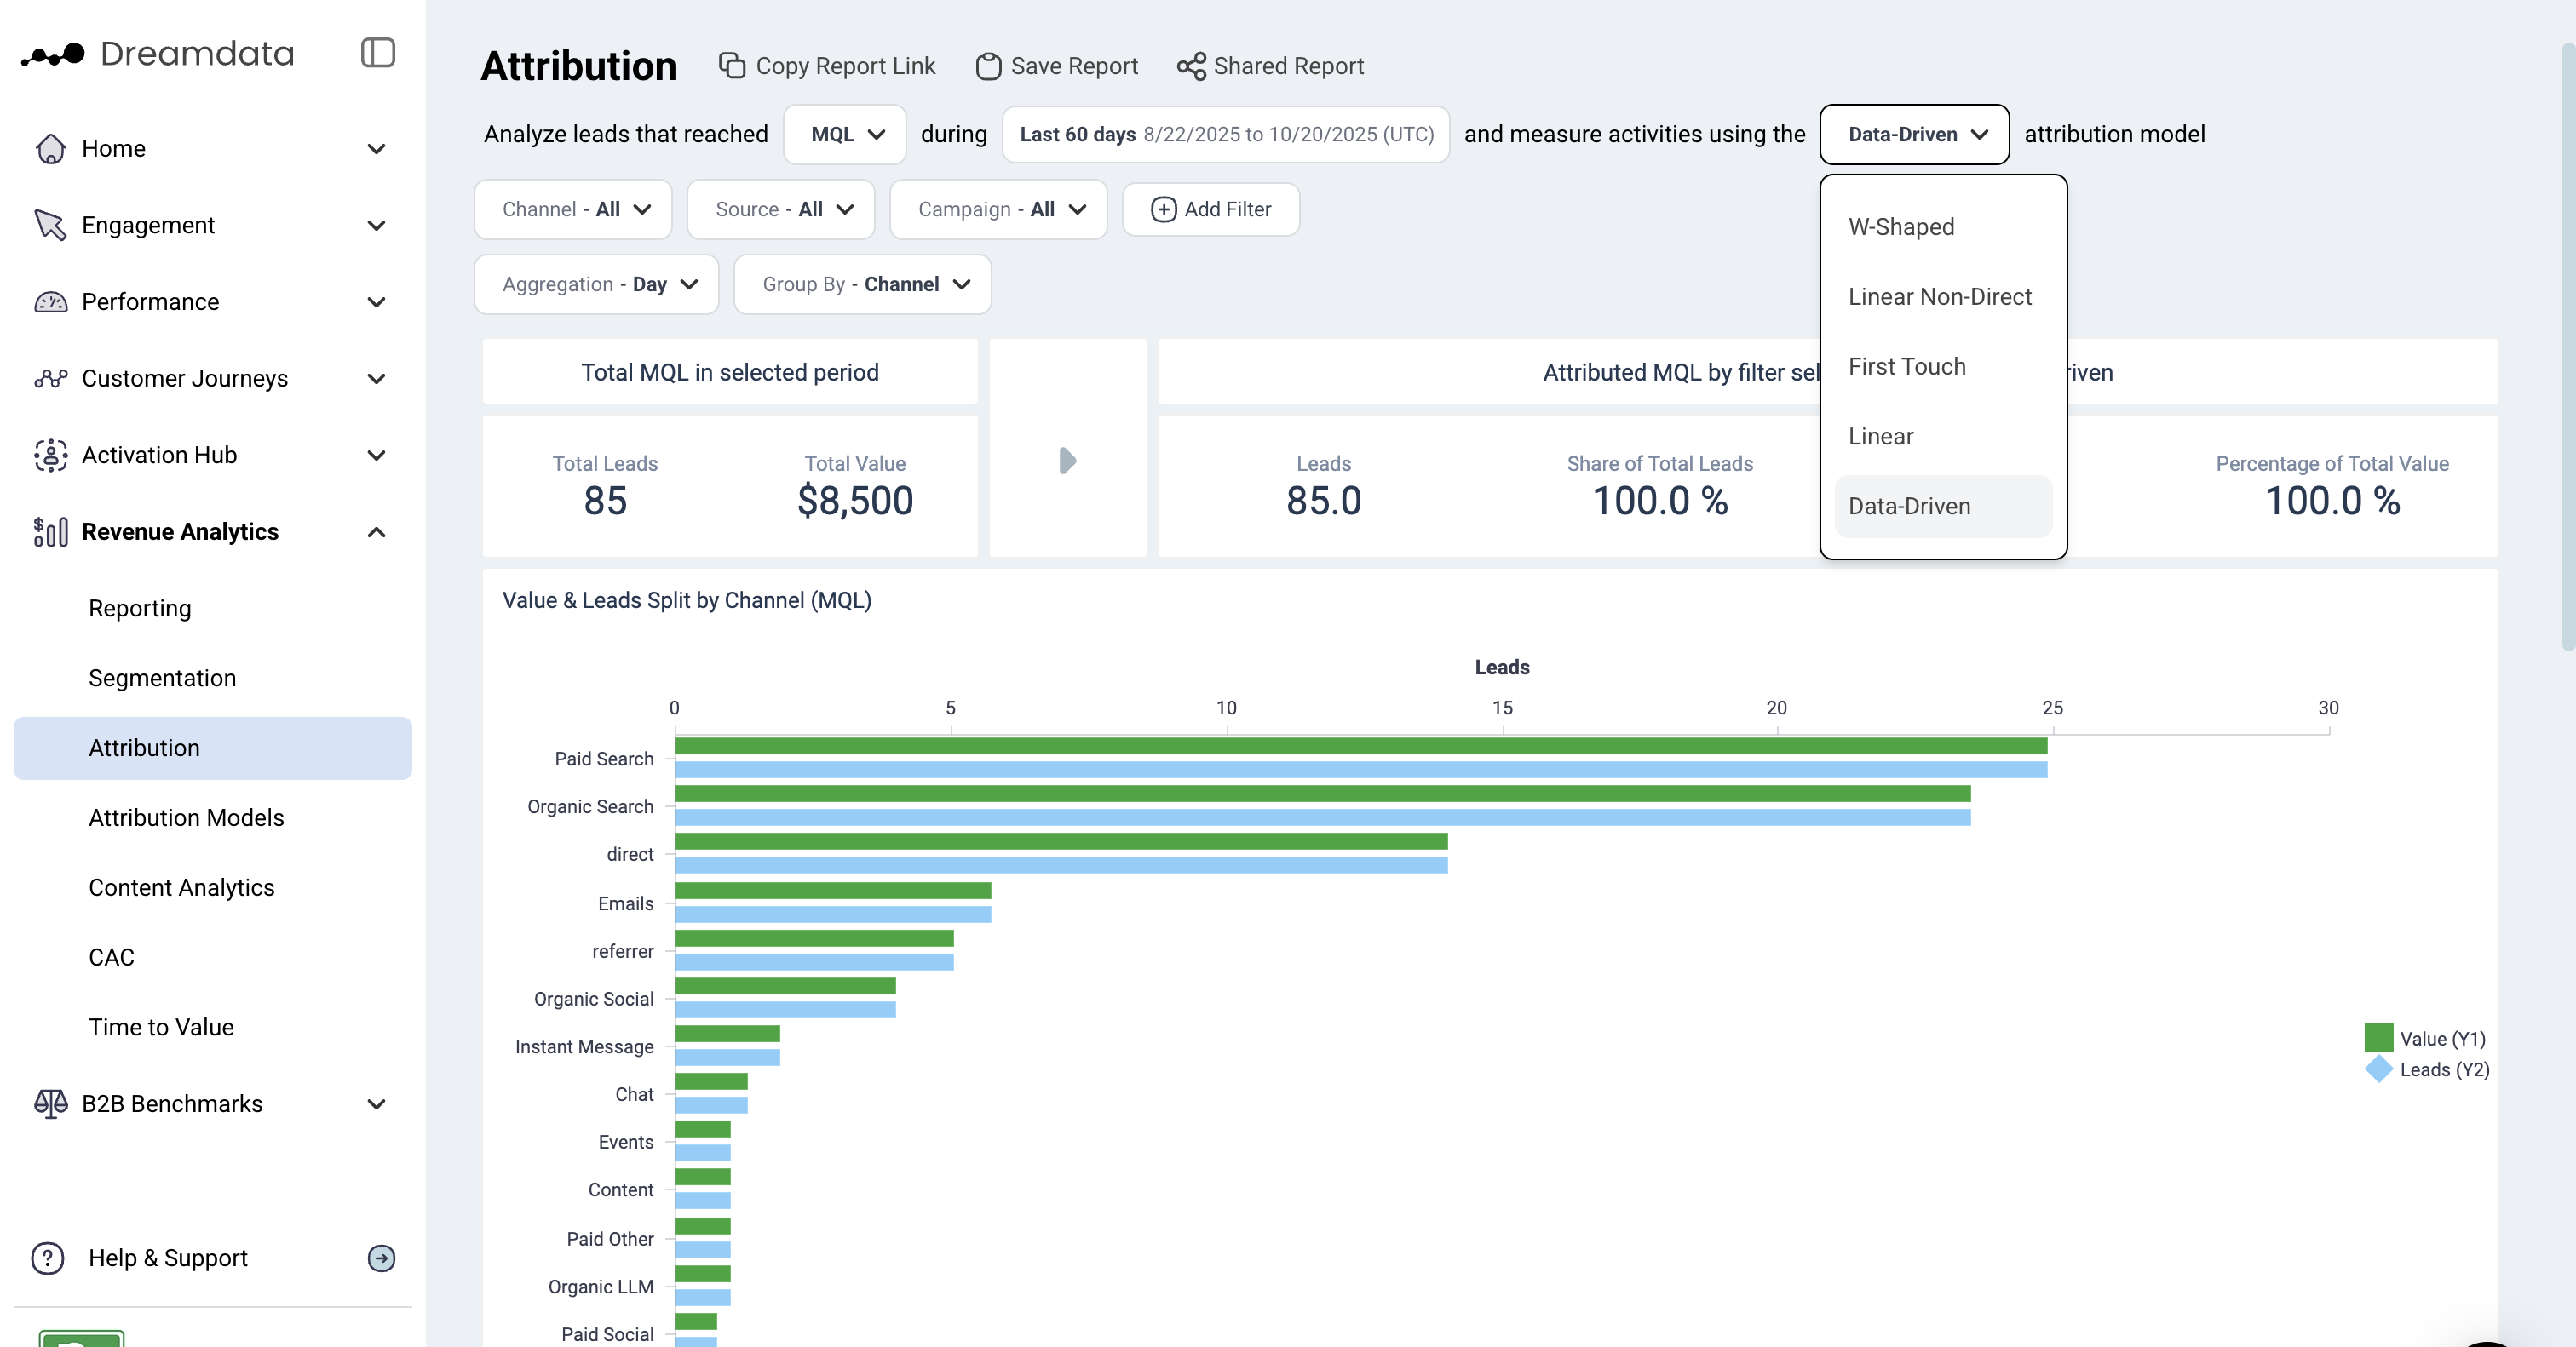Open the Attribution Models page
The height and width of the screenshot is (1347, 2576).
point(186,817)
